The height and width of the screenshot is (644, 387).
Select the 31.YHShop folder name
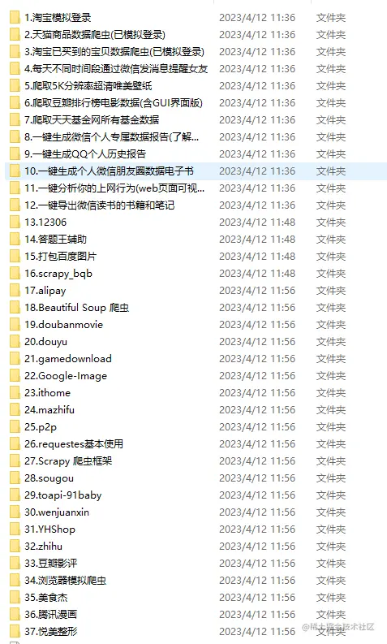tap(49, 529)
